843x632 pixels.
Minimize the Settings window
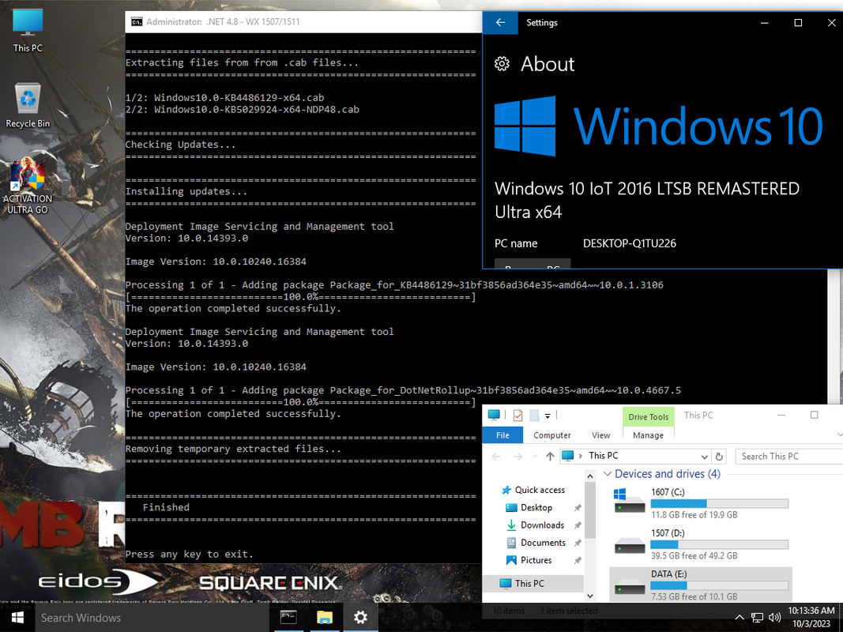765,23
